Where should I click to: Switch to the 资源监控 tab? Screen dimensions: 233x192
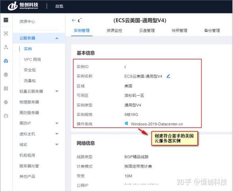tap(114, 31)
